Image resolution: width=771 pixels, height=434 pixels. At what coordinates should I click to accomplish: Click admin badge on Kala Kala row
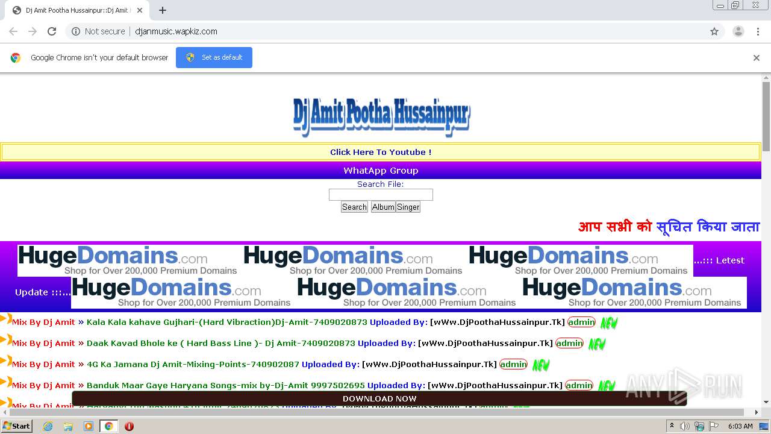coord(581,322)
